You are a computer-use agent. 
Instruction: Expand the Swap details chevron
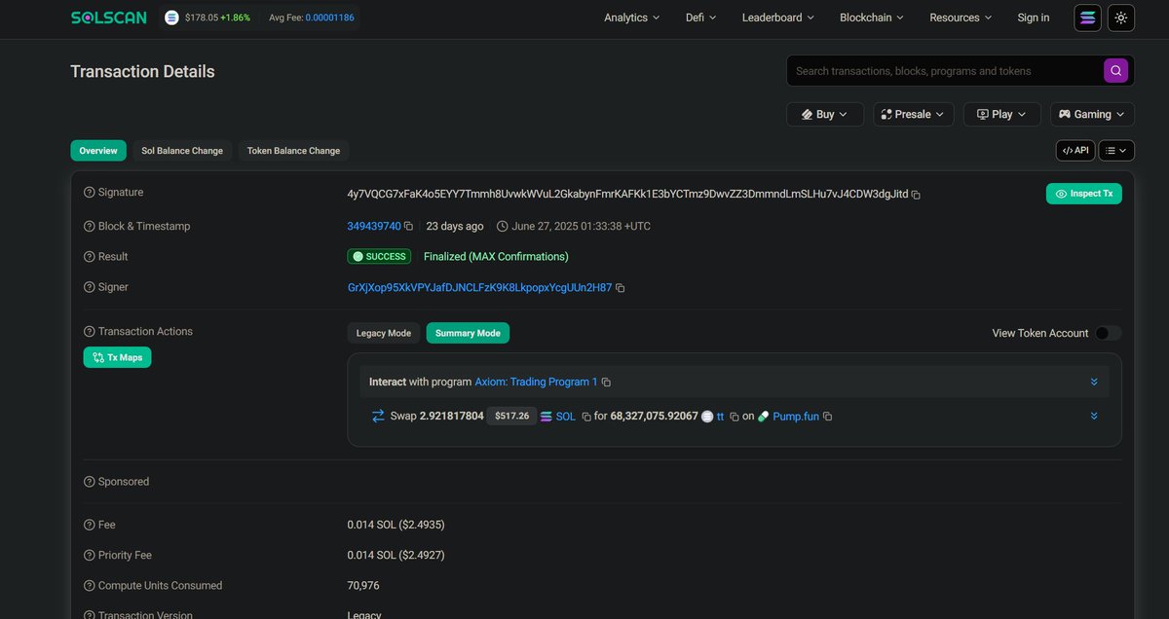coord(1093,416)
